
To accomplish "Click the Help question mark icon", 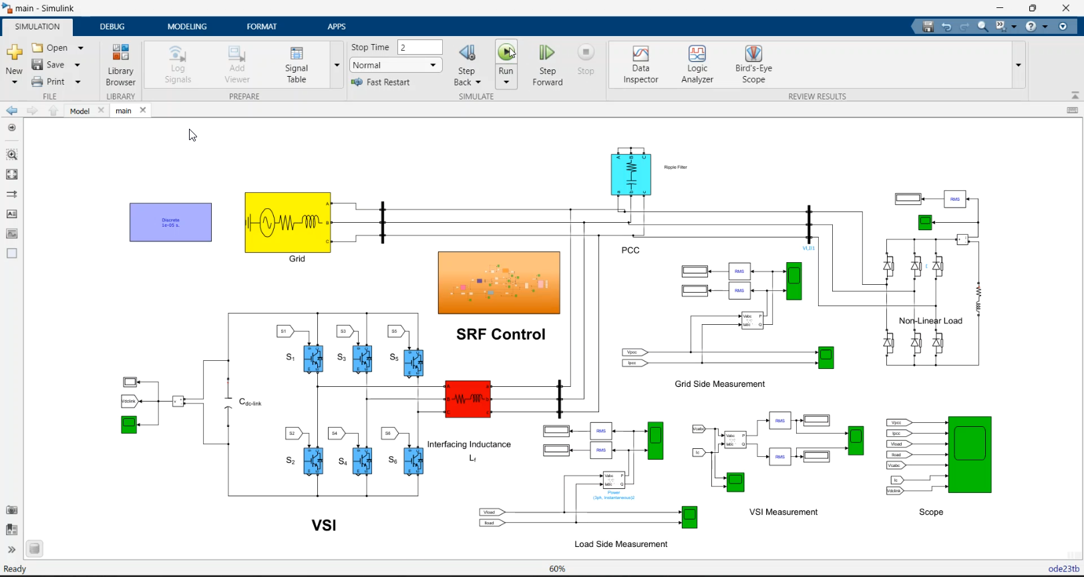I will point(1031,27).
